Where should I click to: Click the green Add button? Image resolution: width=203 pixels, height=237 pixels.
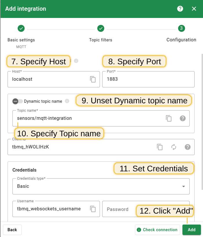pyautogui.click(x=191, y=230)
